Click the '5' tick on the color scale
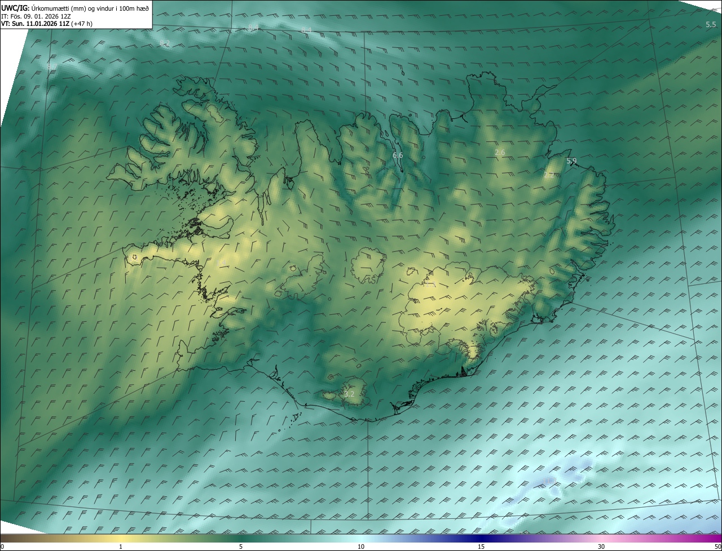722x551 pixels. pyautogui.click(x=241, y=546)
